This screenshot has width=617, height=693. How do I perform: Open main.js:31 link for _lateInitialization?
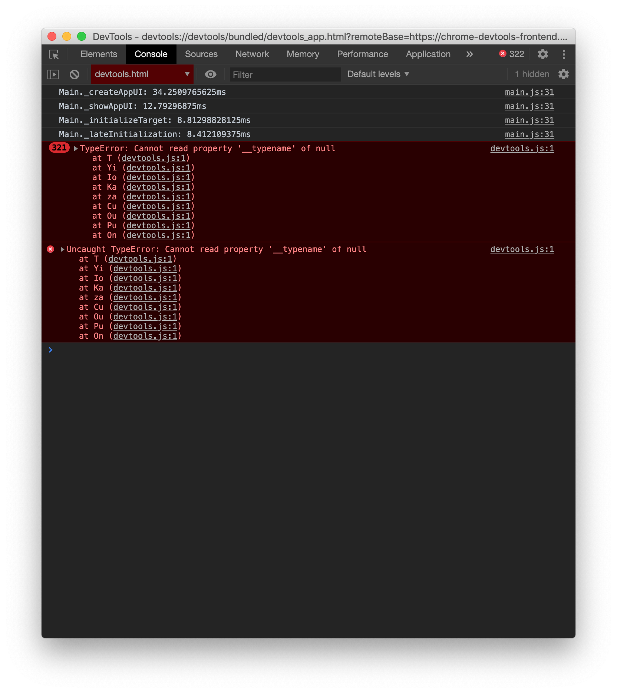pos(529,135)
